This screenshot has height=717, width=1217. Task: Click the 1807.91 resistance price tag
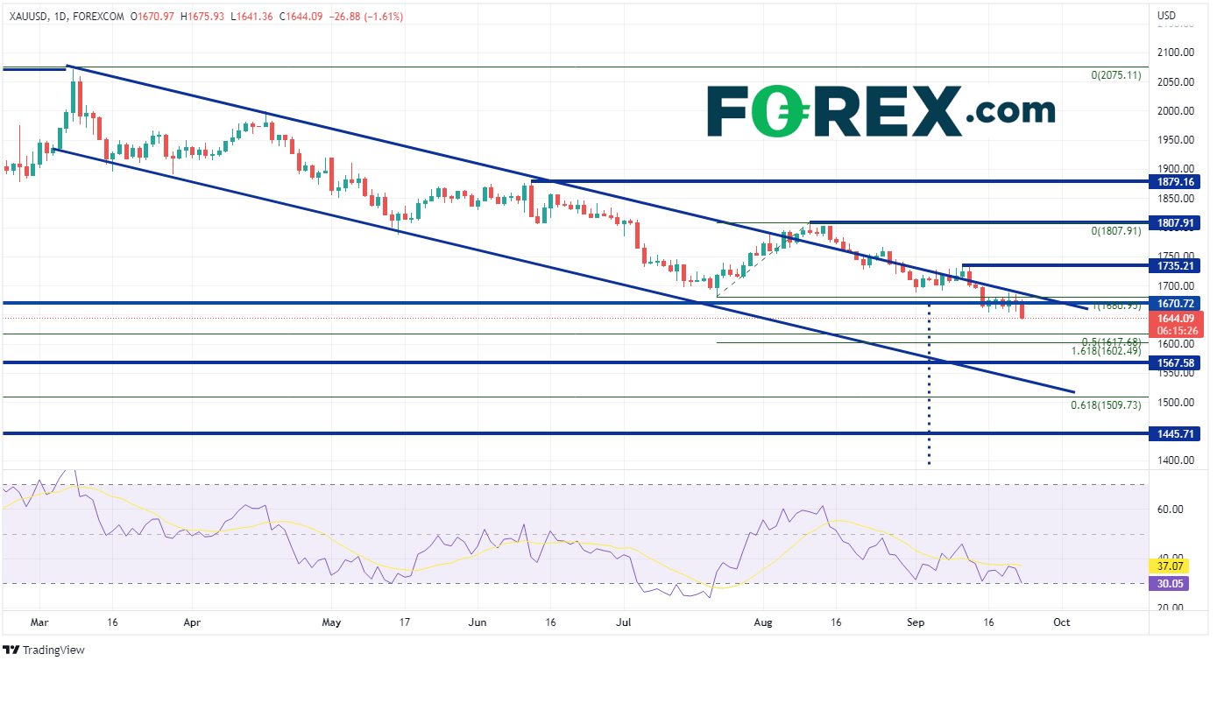pos(1175,223)
